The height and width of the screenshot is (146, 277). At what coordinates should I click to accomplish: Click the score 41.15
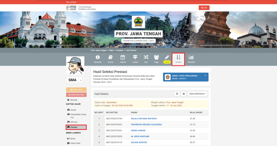click(192, 124)
